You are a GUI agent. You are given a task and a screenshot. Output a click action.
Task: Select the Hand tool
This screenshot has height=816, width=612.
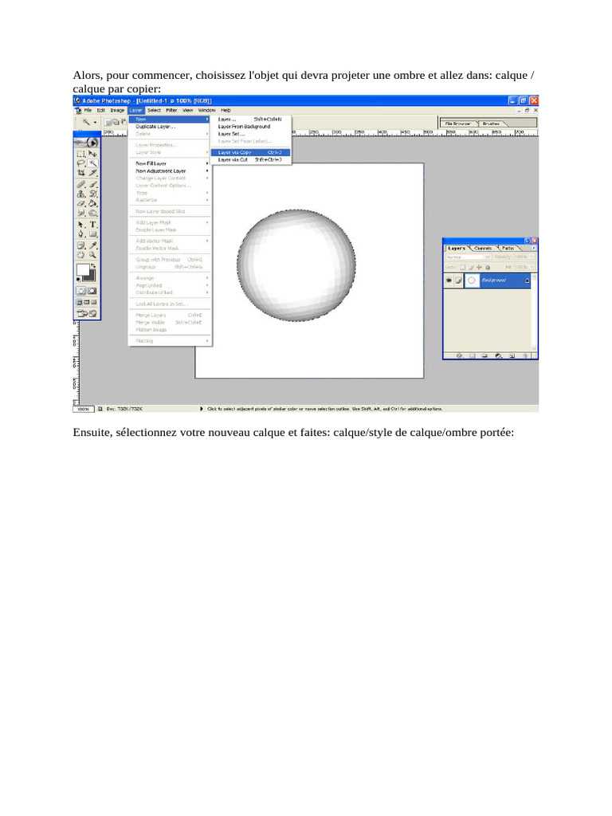pyautogui.click(x=80, y=255)
